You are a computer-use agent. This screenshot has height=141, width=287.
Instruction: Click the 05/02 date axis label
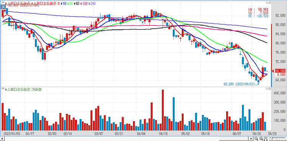pos(185,133)
